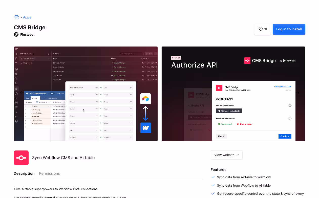Click the red CMS Bridge app icon
The width and height of the screenshot is (319, 198).
point(21,158)
